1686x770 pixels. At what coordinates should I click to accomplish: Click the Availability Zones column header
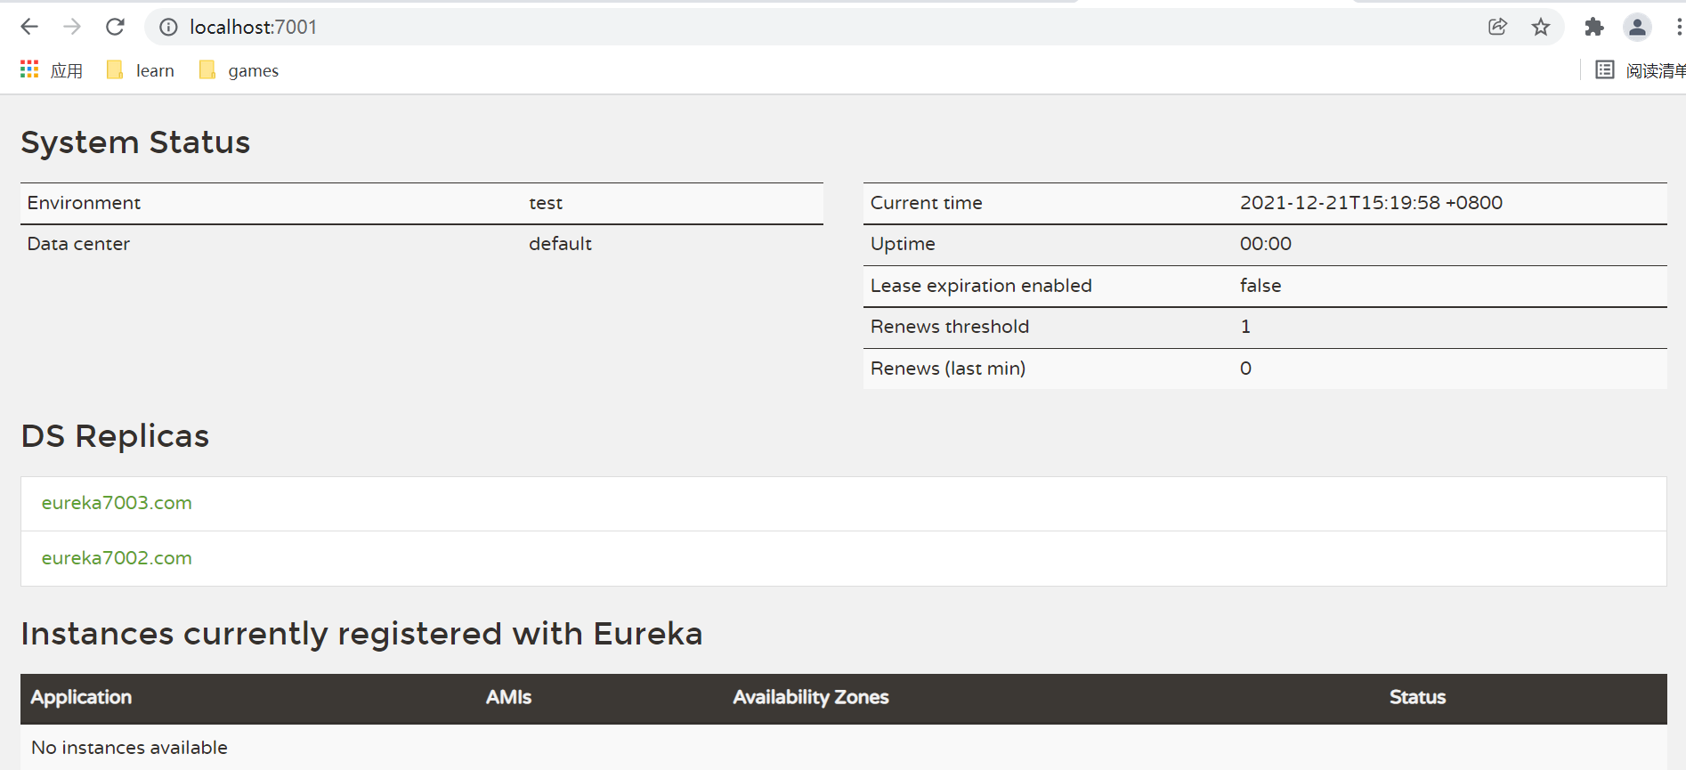(x=810, y=697)
